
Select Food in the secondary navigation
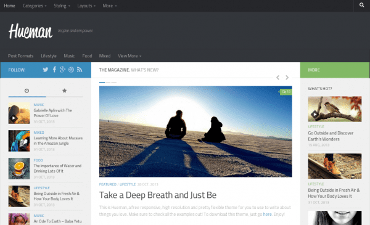pos(87,56)
